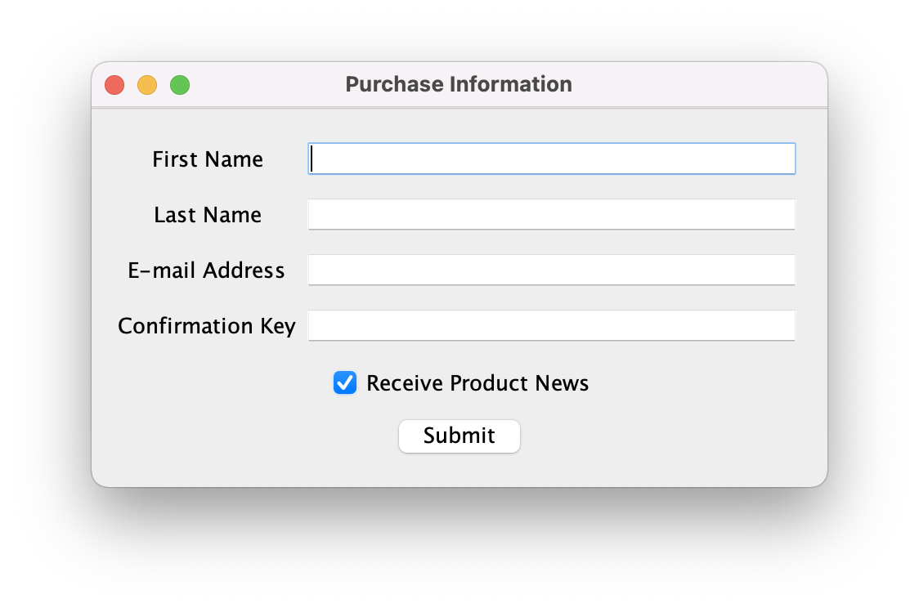This screenshot has width=919, height=608.
Task: Click the text caret in First Name field
Action: click(x=312, y=159)
